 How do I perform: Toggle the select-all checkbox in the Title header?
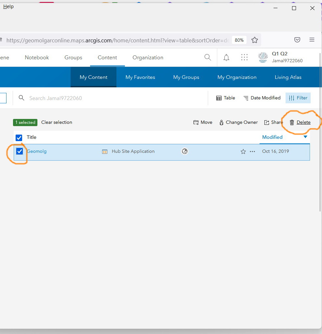[x=19, y=138]
